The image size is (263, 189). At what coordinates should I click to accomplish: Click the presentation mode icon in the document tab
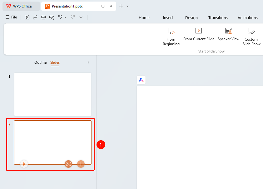(103, 6)
